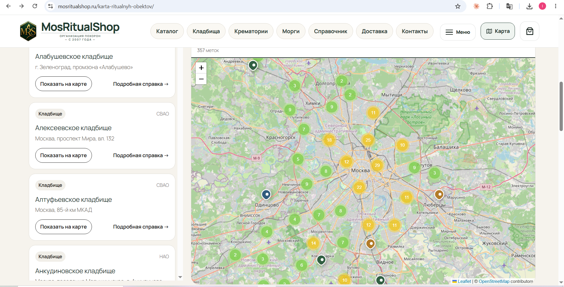Open cluster 11 near Мытищи
Image resolution: width=564 pixels, height=287 pixels.
(x=373, y=113)
